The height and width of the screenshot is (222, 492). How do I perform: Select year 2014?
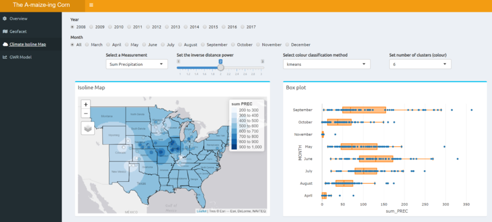[186, 27]
